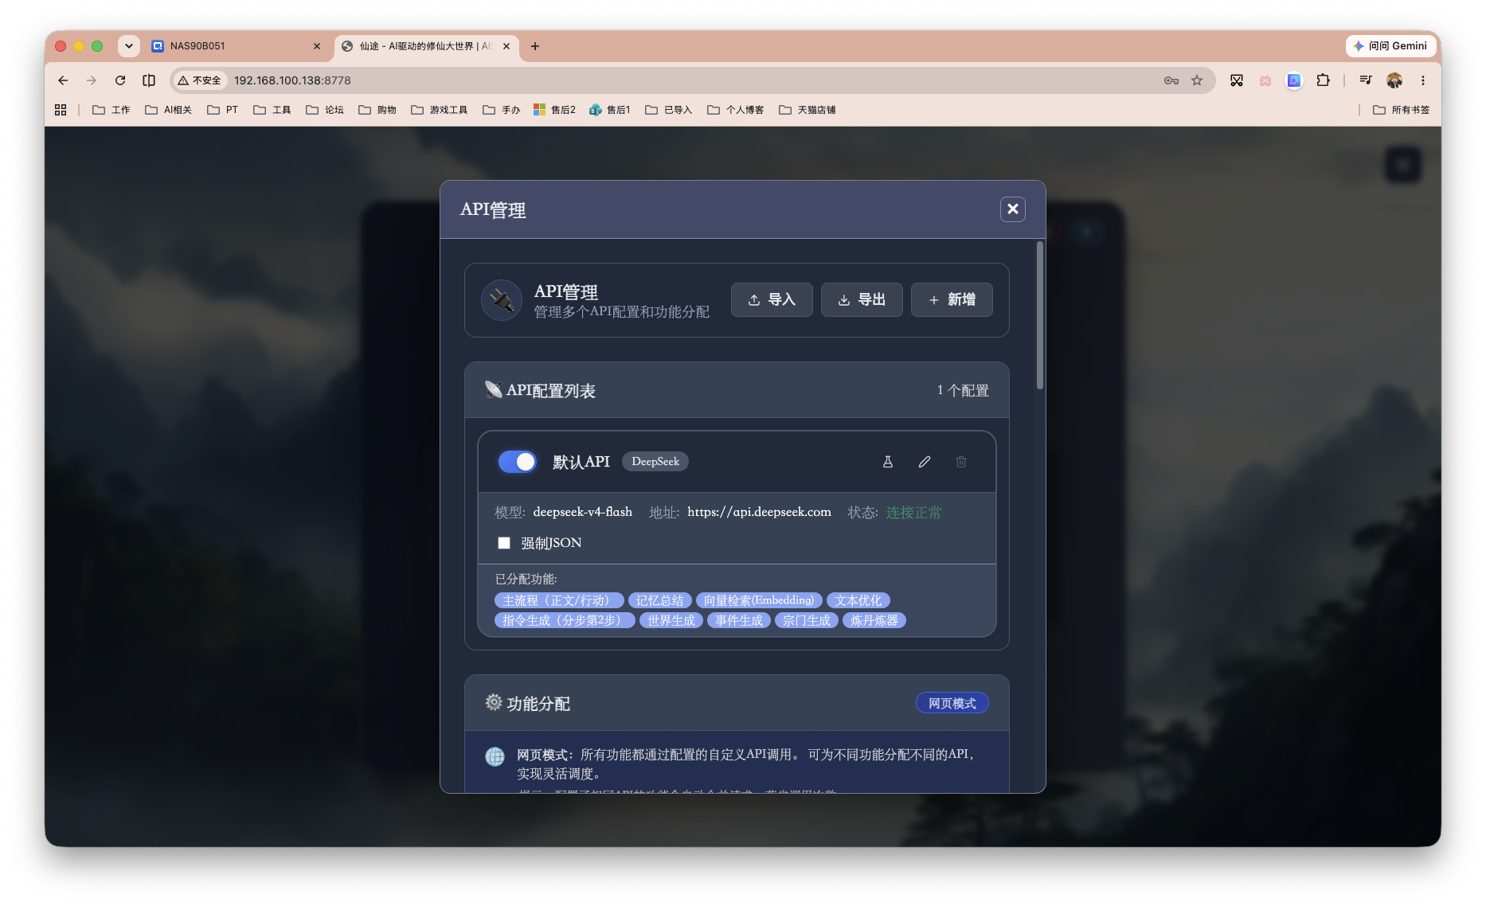
Task: Reload the current page
Action: [x=120, y=80]
